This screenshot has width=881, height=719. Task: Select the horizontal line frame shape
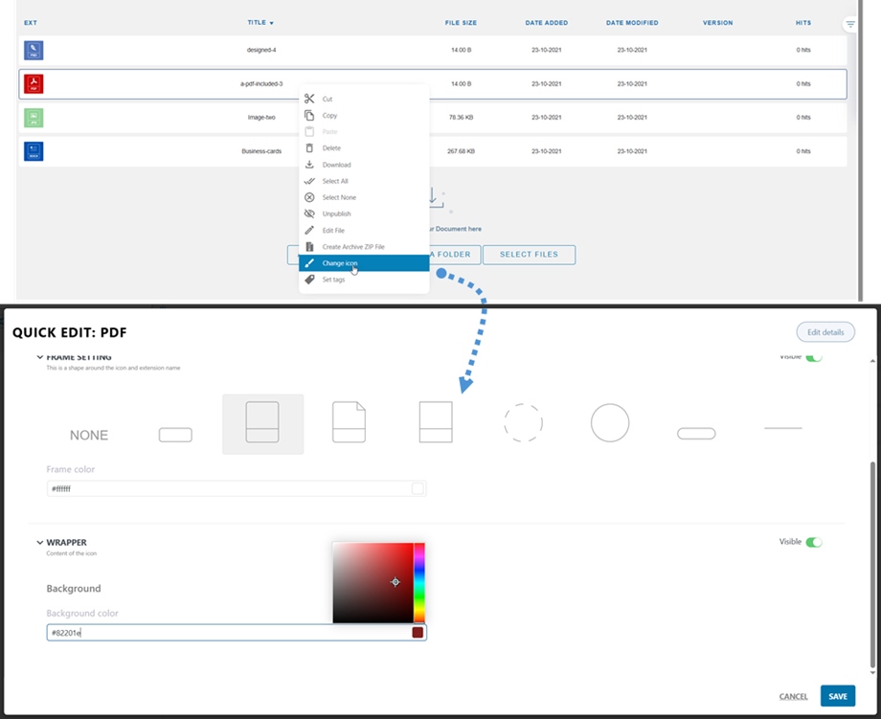[x=782, y=428]
